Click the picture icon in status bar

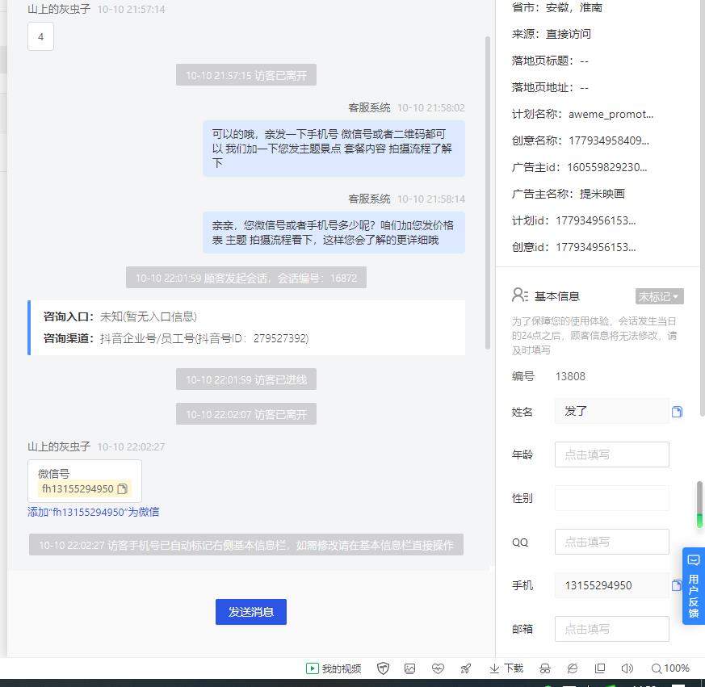click(x=409, y=668)
